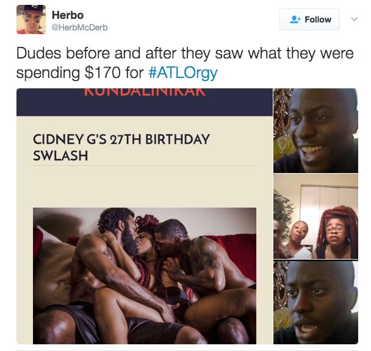This screenshot has width=371, height=351.
Task: Open the Herbo display name link
Action: pos(68,15)
